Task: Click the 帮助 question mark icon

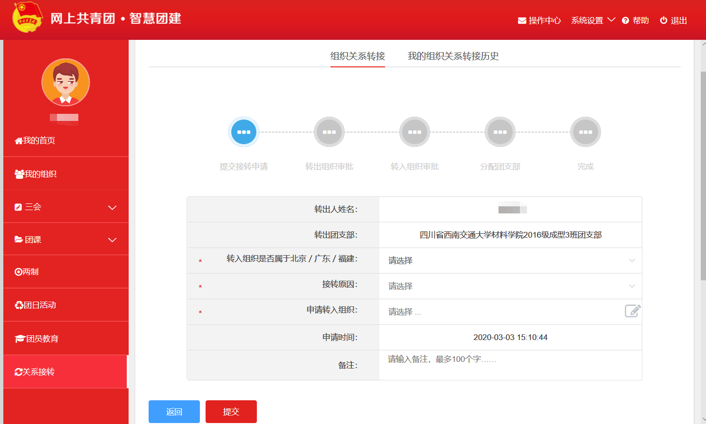Action: click(625, 20)
